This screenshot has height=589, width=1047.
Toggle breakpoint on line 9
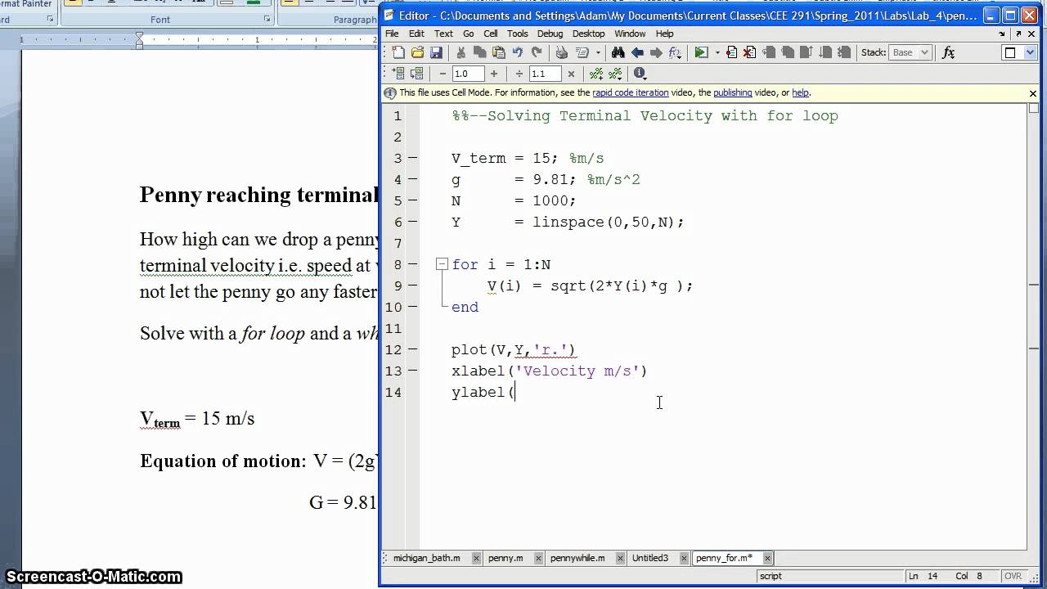point(412,286)
